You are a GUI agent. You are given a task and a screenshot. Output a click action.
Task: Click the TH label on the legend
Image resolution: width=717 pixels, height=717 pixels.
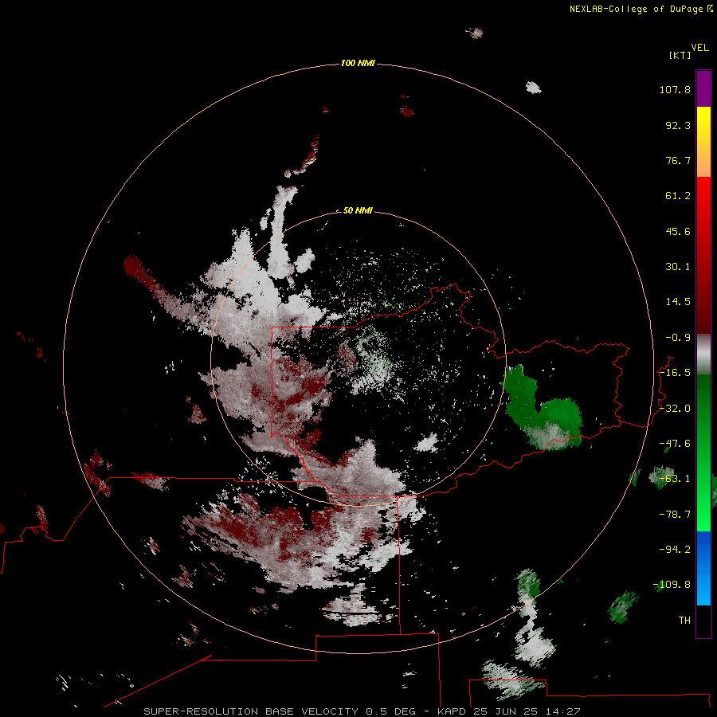684,620
